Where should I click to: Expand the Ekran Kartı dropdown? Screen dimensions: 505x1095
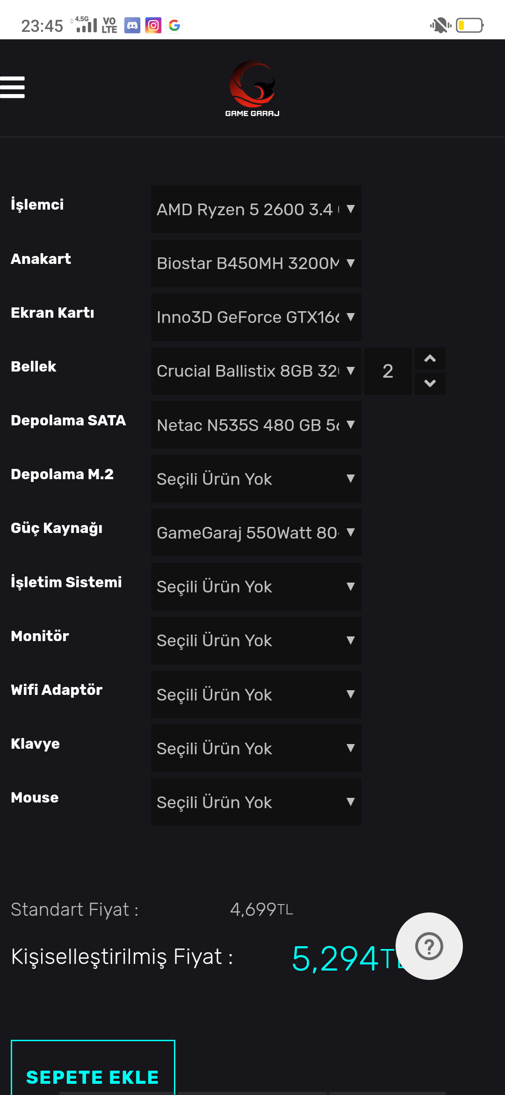click(x=256, y=317)
